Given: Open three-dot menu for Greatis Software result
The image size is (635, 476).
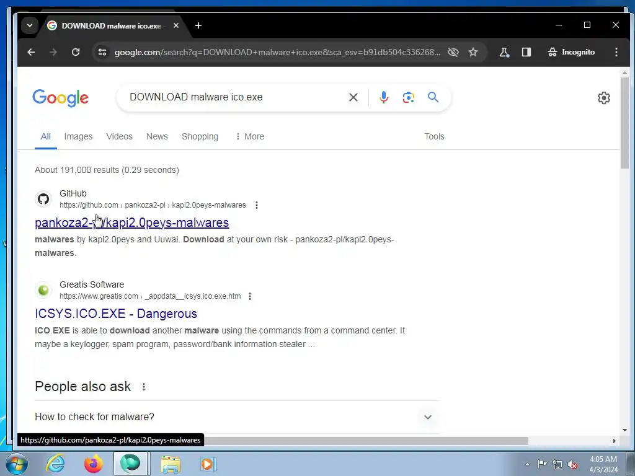Looking at the screenshot, I should (250, 296).
